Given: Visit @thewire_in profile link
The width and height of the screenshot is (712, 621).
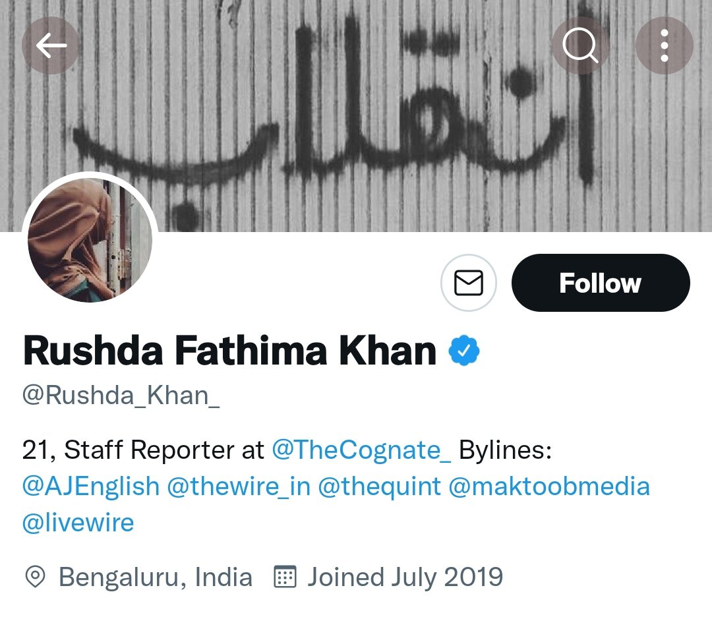Looking at the screenshot, I should pyautogui.click(x=239, y=487).
